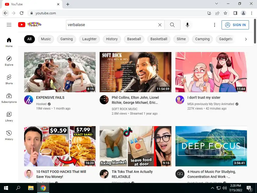The image size is (257, 193).
Task: Open 4 Hours of Music For Studying title
Action: [211, 174]
